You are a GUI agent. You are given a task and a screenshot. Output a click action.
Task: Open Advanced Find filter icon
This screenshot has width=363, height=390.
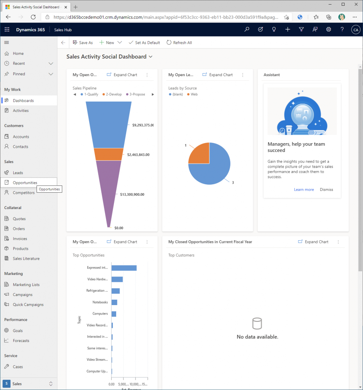tap(301, 30)
